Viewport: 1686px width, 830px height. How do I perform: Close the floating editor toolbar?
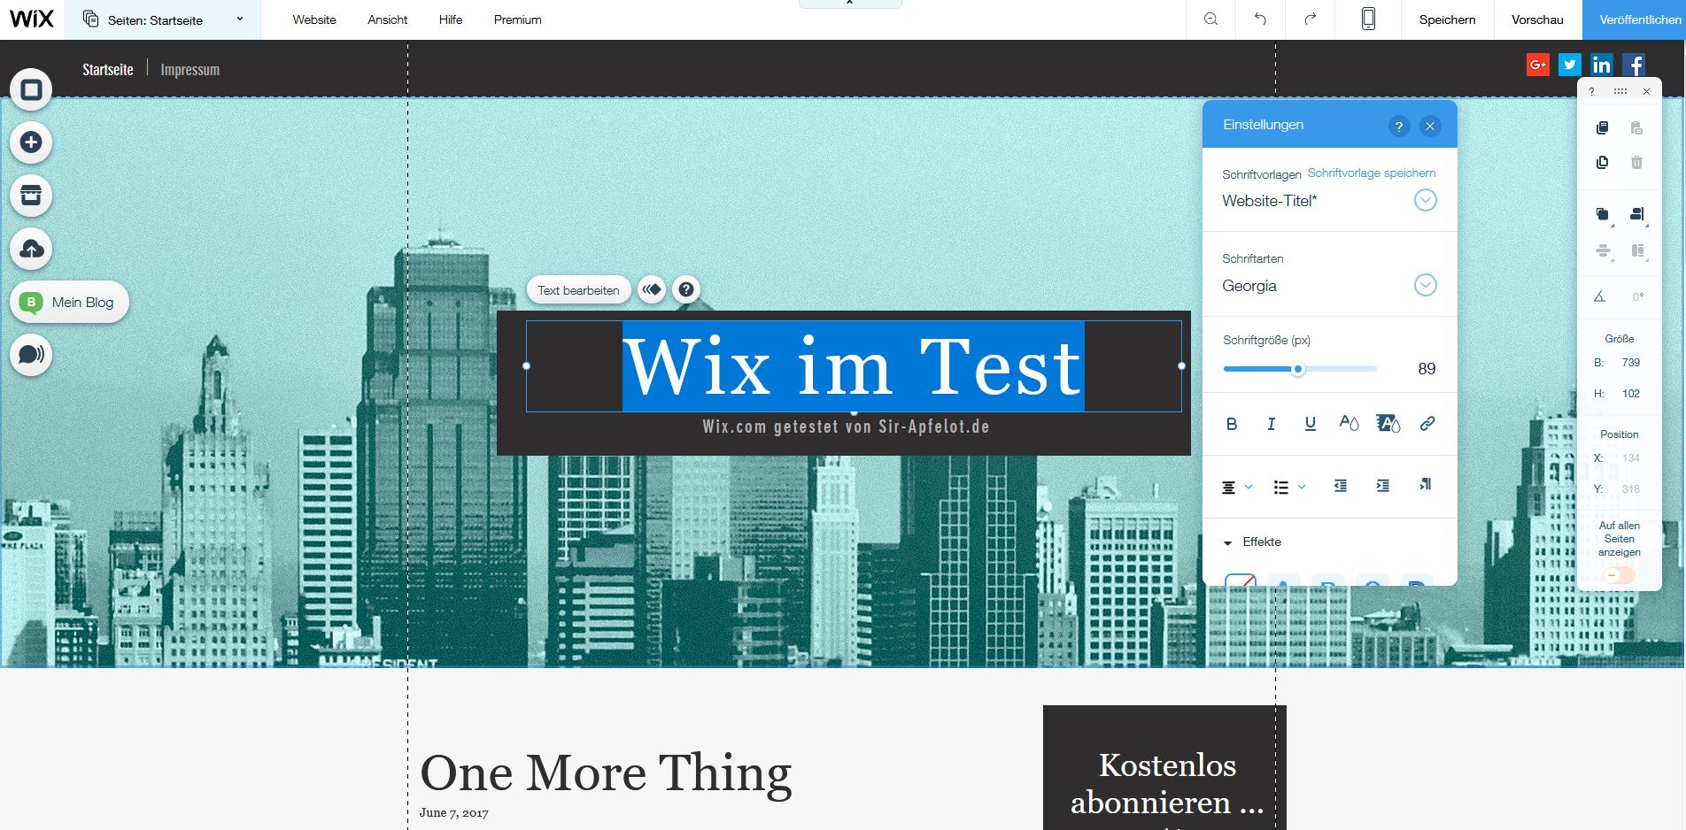click(x=1647, y=92)
